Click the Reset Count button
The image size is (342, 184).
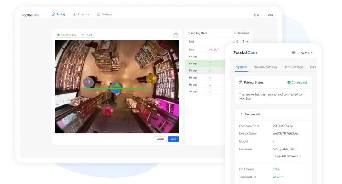point(241,33)
